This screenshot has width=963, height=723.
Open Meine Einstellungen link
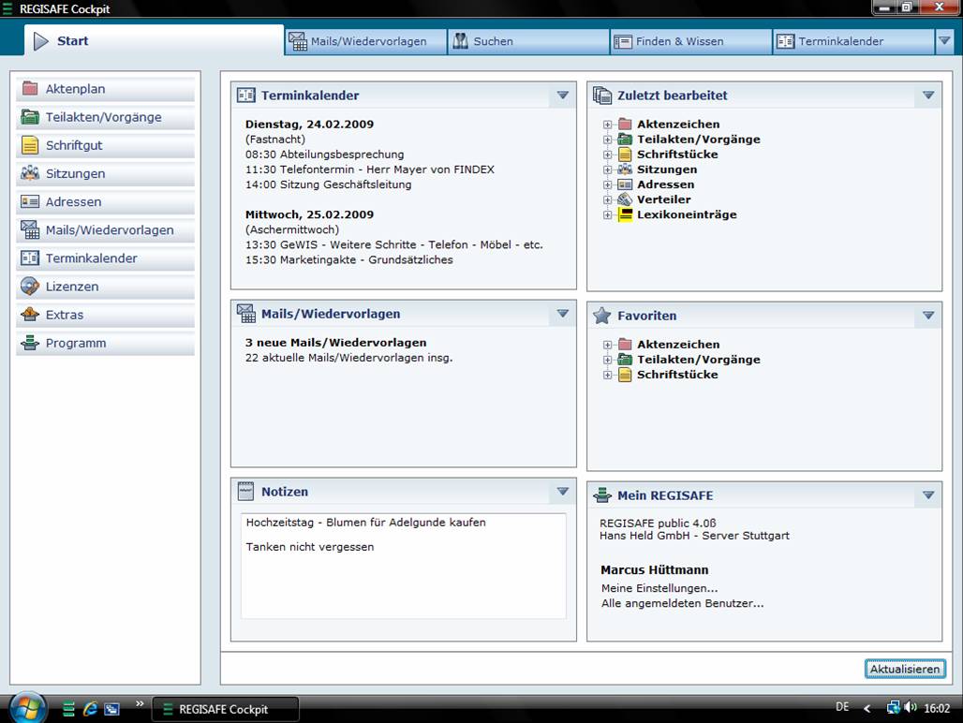659,588
